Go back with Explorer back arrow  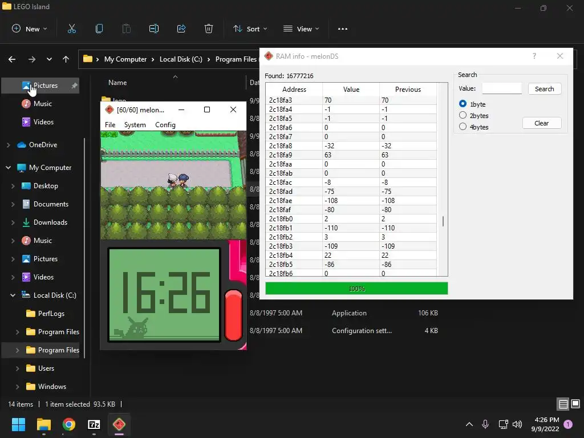point(12,59)
